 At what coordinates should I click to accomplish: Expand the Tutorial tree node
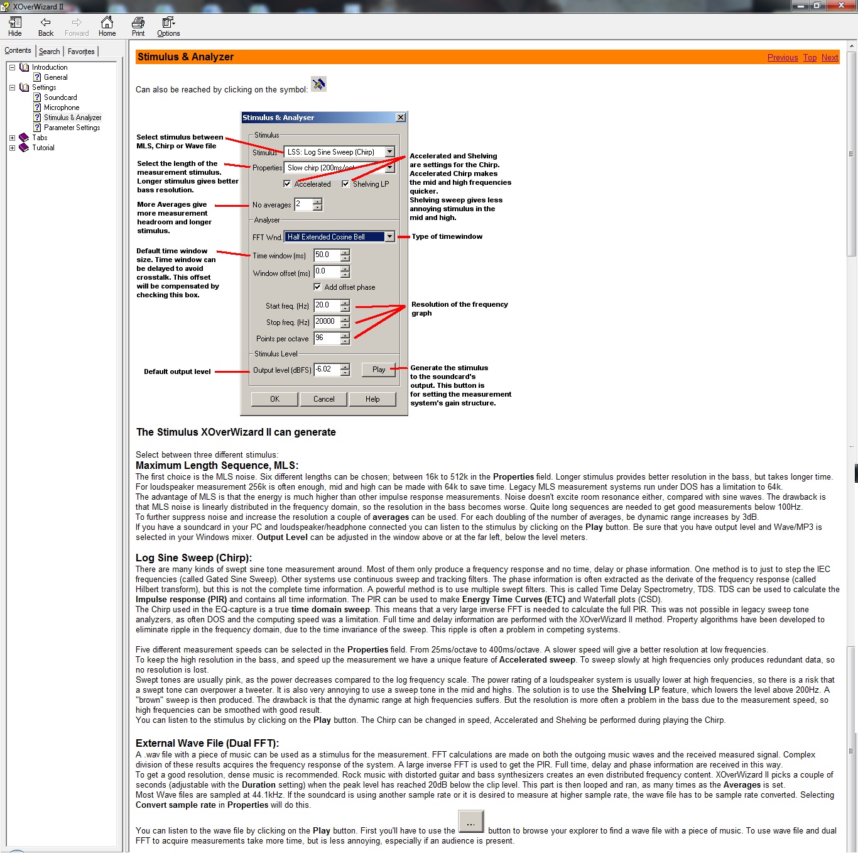click(12, 148)
